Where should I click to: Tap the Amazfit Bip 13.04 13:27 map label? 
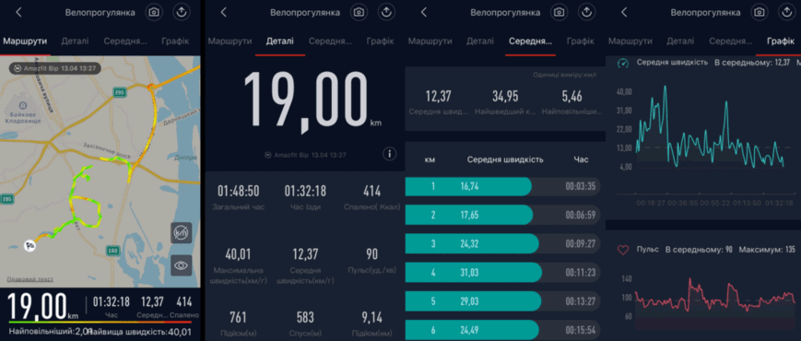[55, 68]
